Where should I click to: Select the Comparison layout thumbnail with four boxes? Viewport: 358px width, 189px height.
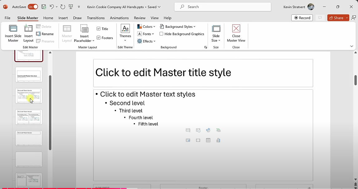pos(29,117)
